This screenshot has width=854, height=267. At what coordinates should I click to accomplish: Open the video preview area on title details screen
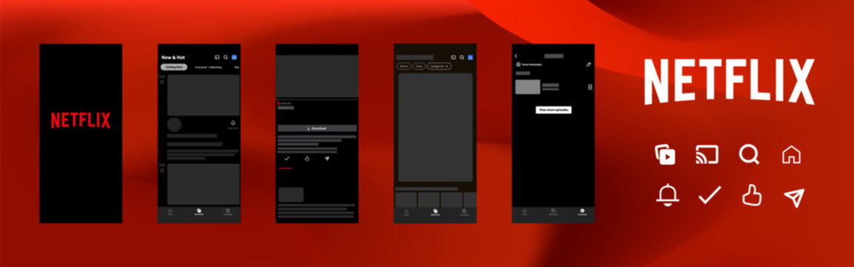317,76
